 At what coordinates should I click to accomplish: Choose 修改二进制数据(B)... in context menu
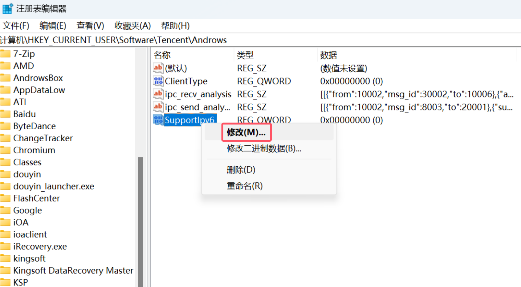(269, 148)
